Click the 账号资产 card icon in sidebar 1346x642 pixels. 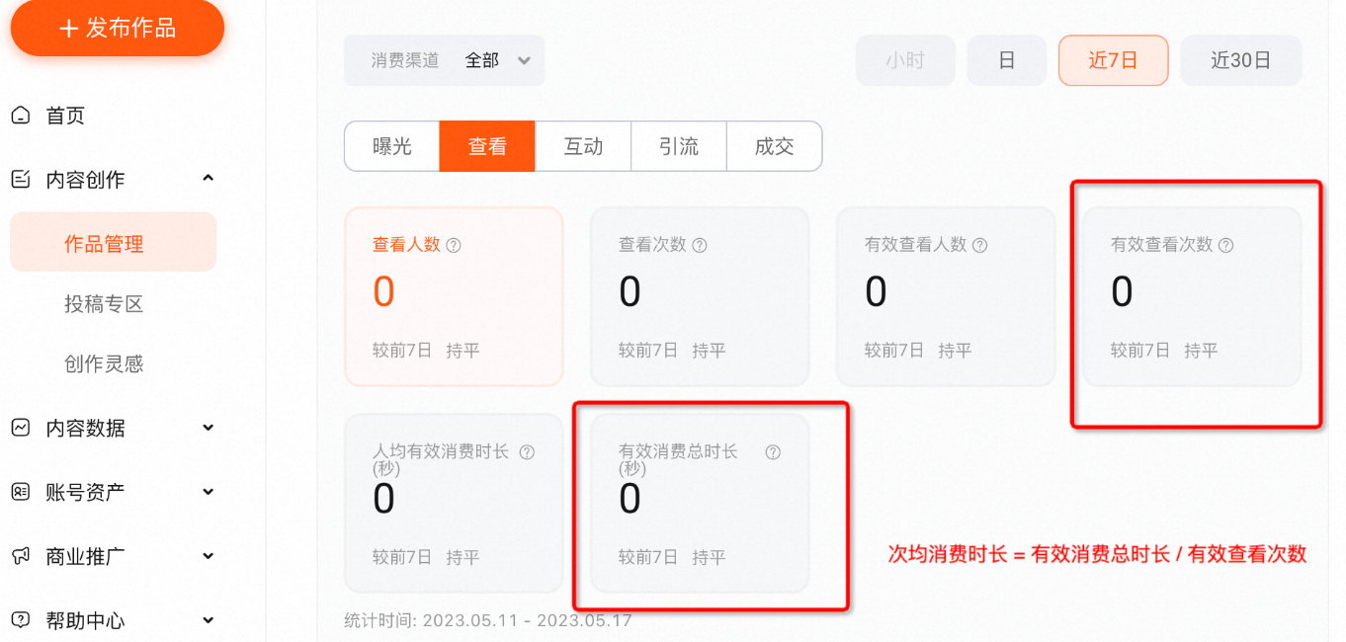(22, 492)
